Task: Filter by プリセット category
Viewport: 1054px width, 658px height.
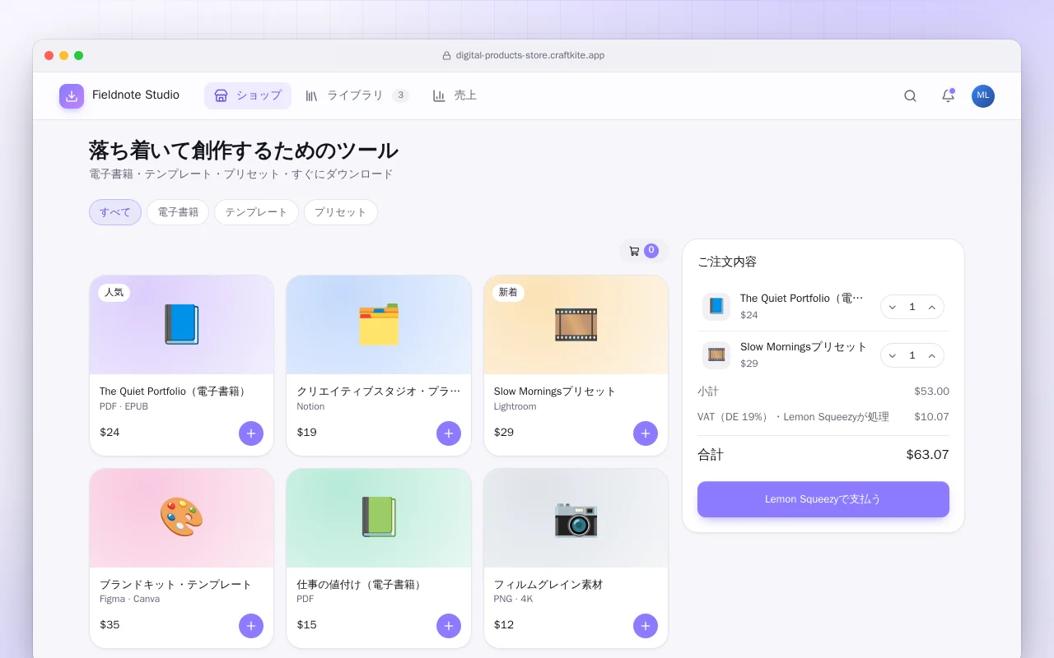Action: click(x=340, y=212)
